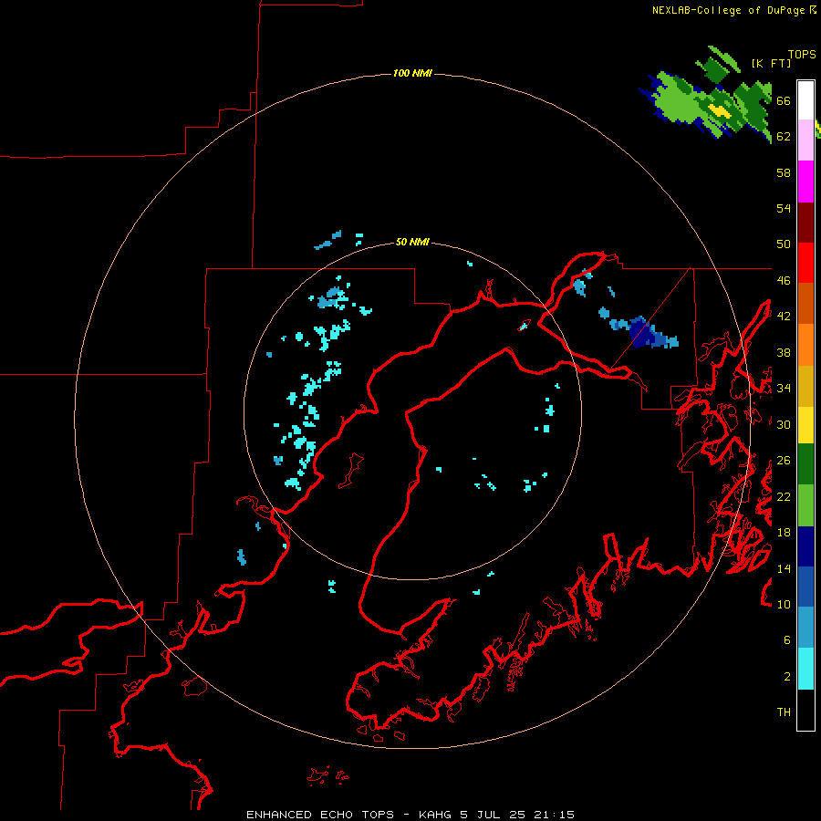Click the white swatch in the tops legend

[805, 100]
